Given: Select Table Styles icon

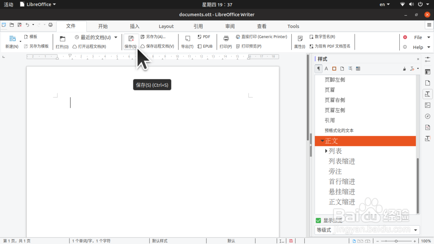Looking at the screenshot, I should (358, 69).
